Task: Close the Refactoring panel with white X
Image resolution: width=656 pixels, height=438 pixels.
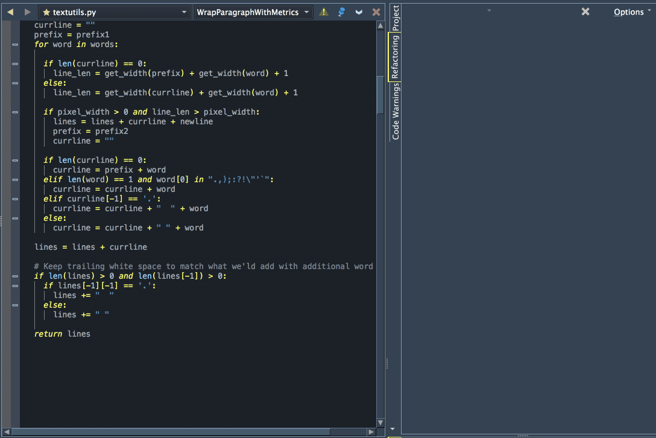Action: (585, 11)
